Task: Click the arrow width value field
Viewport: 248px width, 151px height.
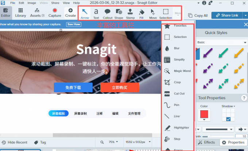Action: tap(241, 136)
